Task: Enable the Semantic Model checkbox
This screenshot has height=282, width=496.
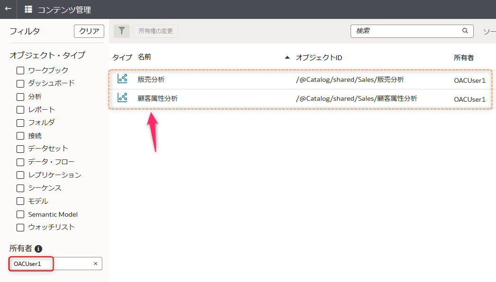Action: [20, 214]
